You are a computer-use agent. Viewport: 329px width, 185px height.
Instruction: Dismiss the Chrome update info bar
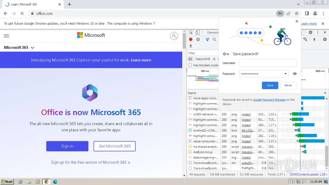pyautogui.click(x=323, y=23)
